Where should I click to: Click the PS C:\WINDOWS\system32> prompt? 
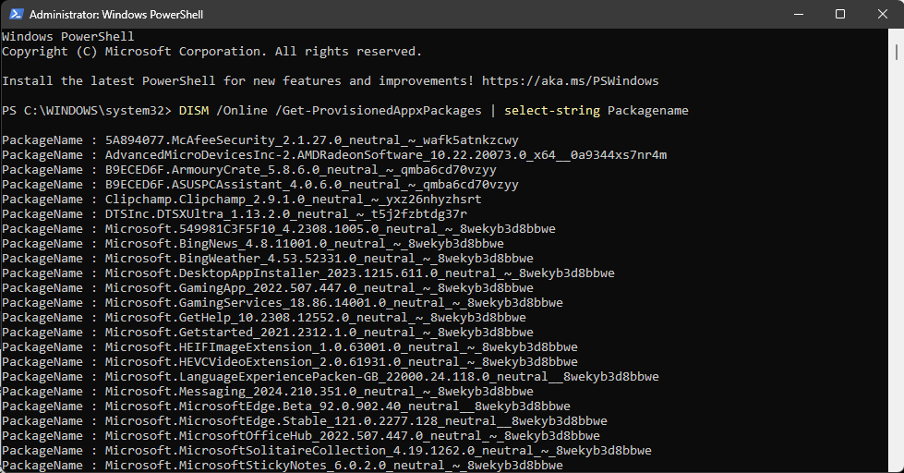pos(87,111)
